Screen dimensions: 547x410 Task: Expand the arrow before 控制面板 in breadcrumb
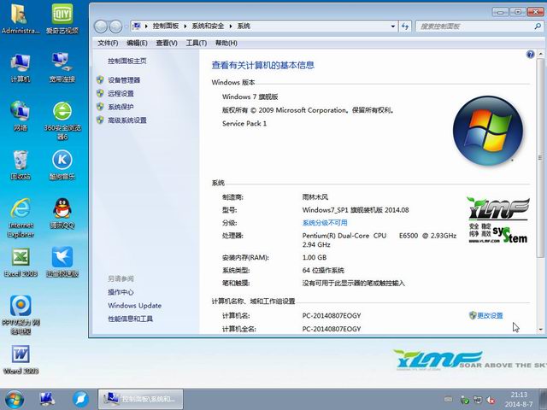146,26
